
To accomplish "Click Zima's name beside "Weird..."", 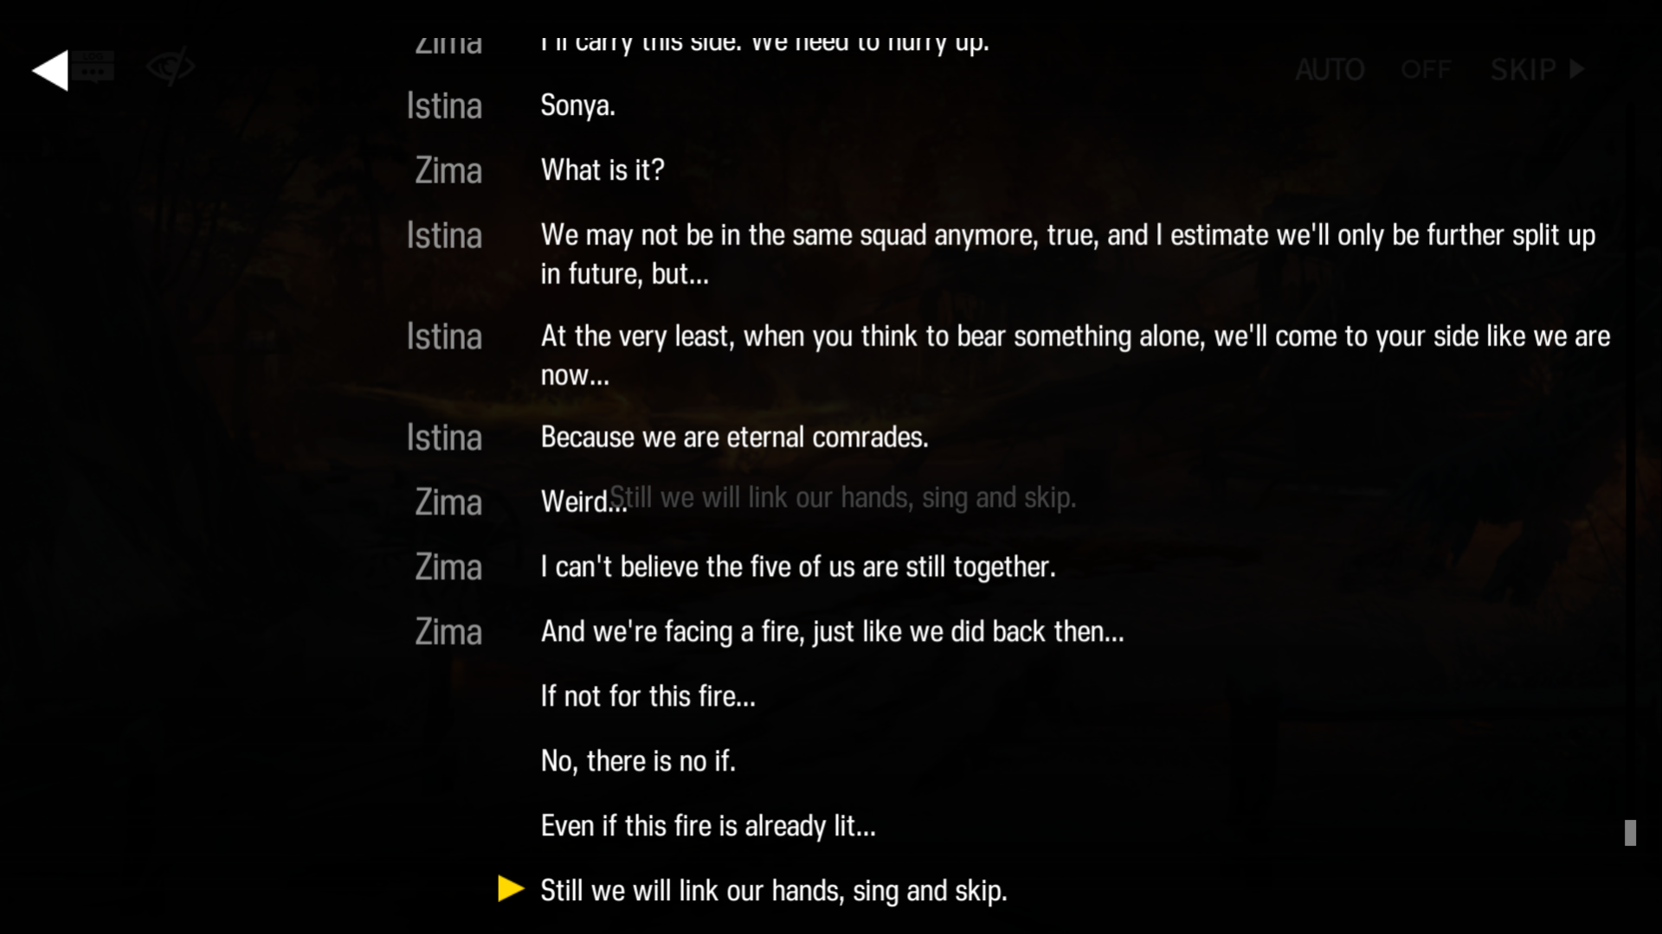I will [x=448, y=502].
